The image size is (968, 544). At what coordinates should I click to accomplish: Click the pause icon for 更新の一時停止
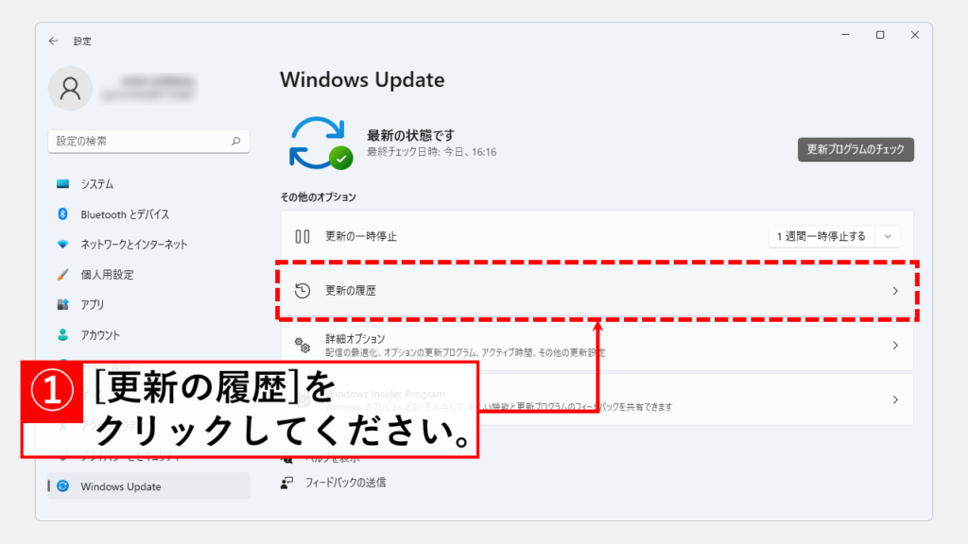click(302, 236)
